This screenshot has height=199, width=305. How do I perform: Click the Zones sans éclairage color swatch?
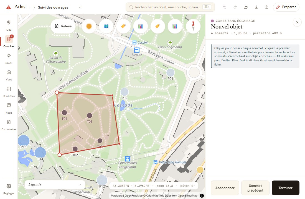tap(212, 21)
